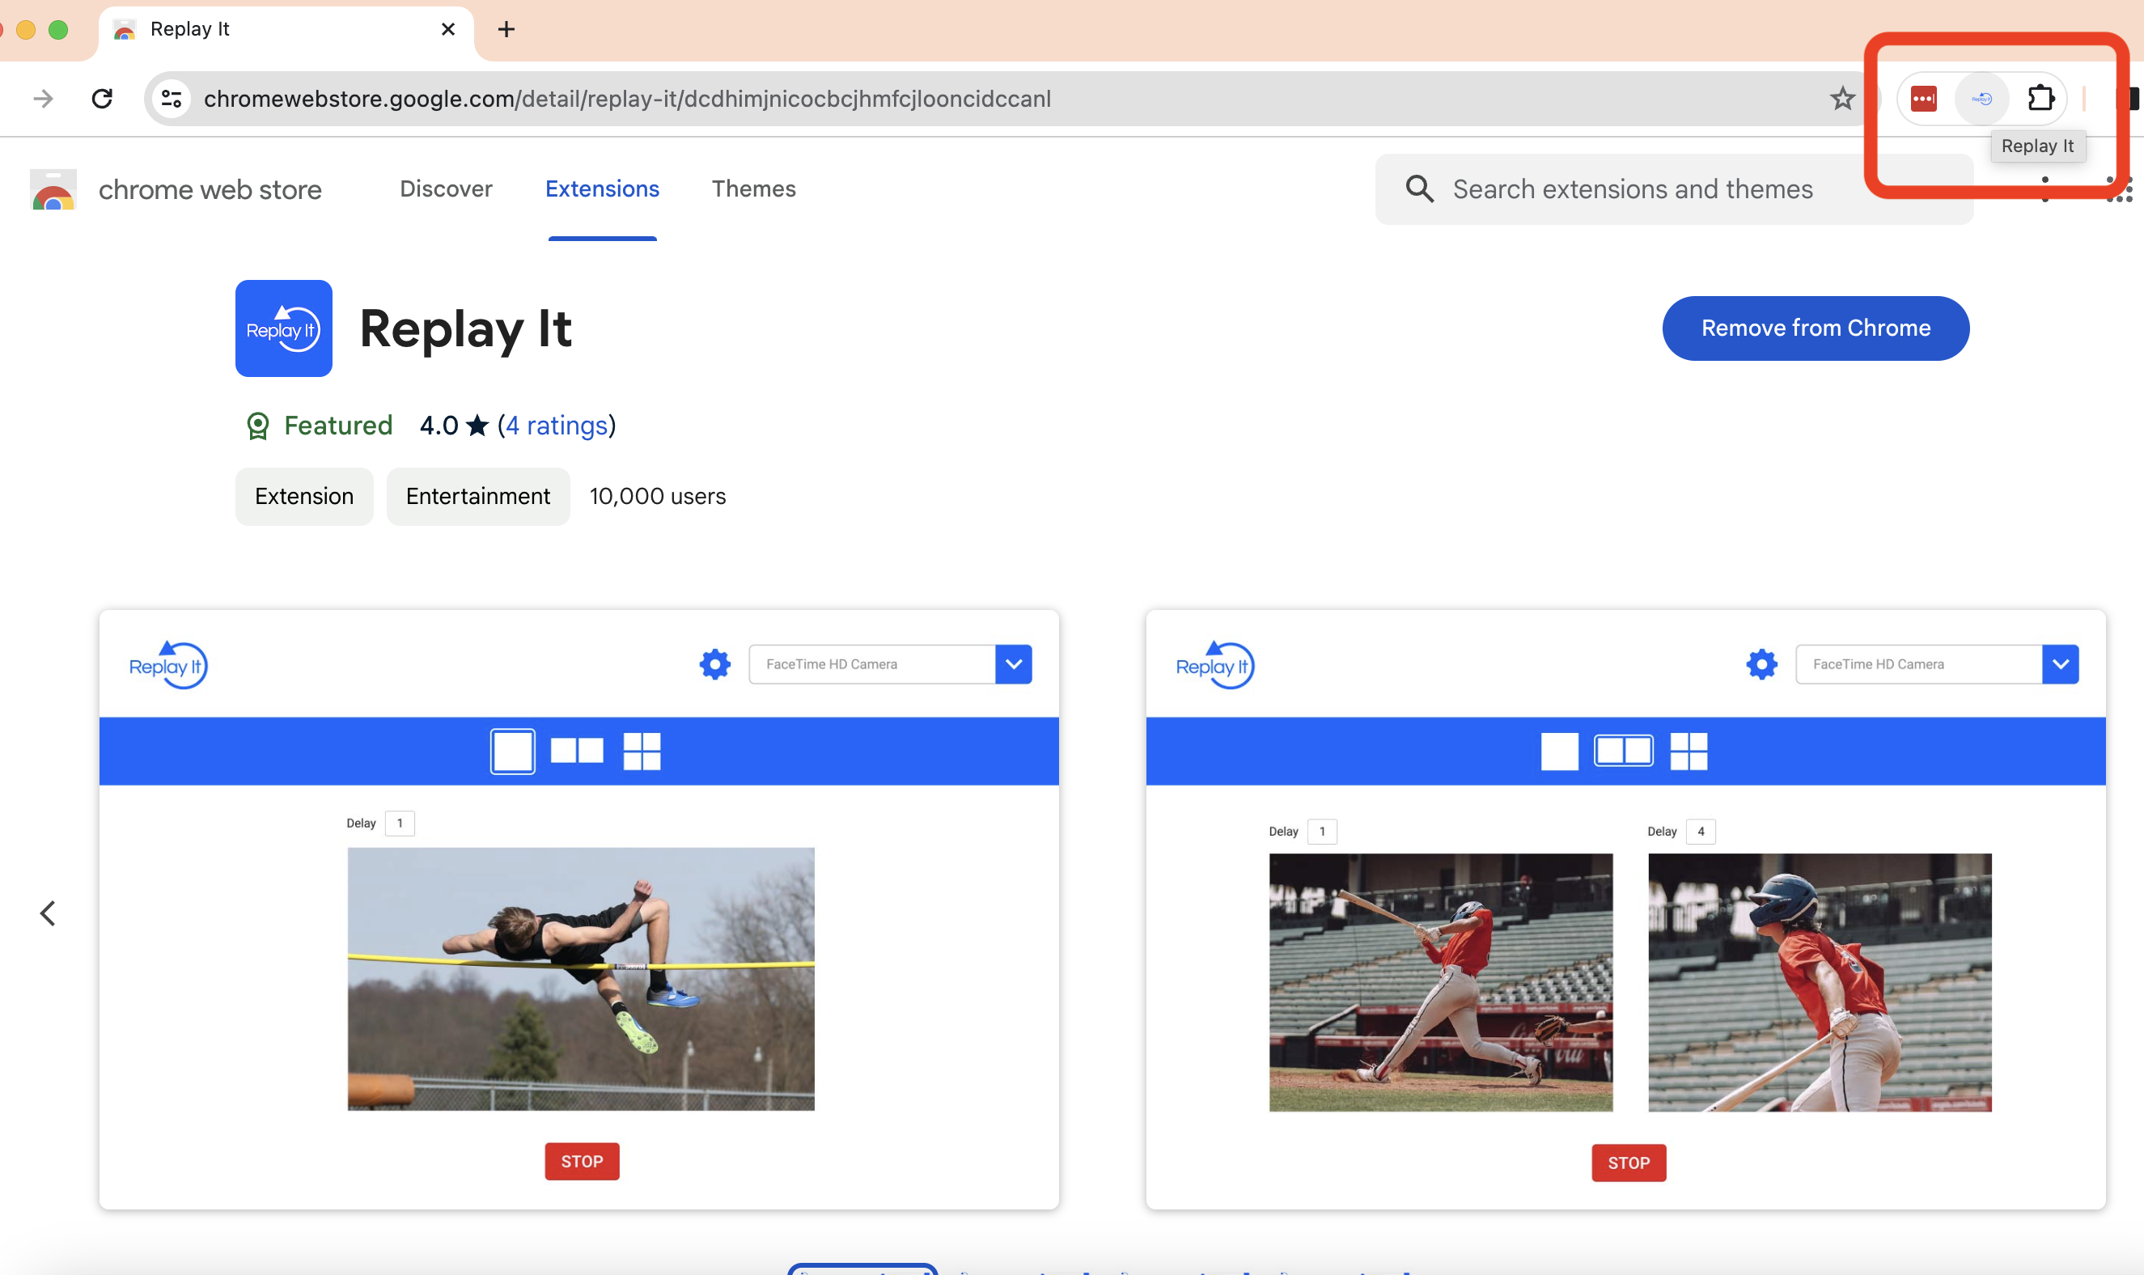2144x1275 pixels.
Task: Click the Replay It extension logo
Action: pos(283,328)
